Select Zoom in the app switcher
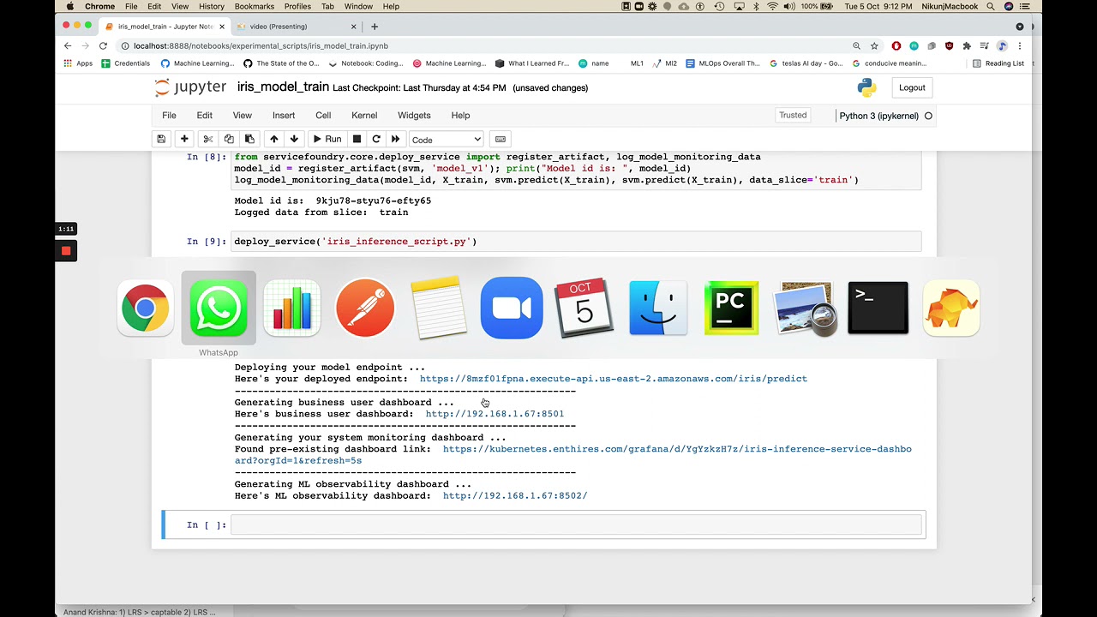1097x617 pixels. [x=512, y=308]
